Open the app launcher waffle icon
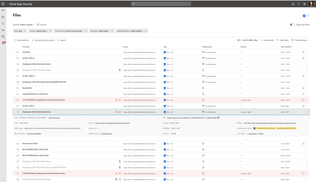The height and width of the screenshot is (182, 316). (3, 4)
